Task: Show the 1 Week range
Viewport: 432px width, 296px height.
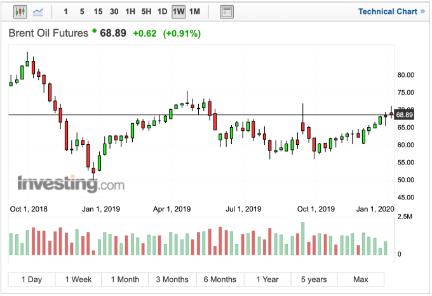Action: click(78, 279)
